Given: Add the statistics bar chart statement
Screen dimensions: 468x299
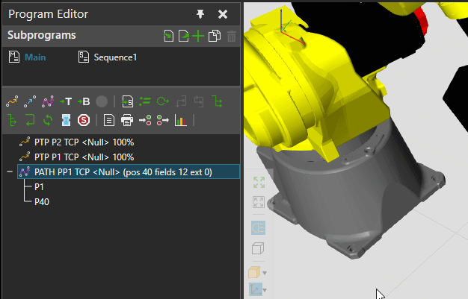Looking at the screenshot, I should point(181,120).
